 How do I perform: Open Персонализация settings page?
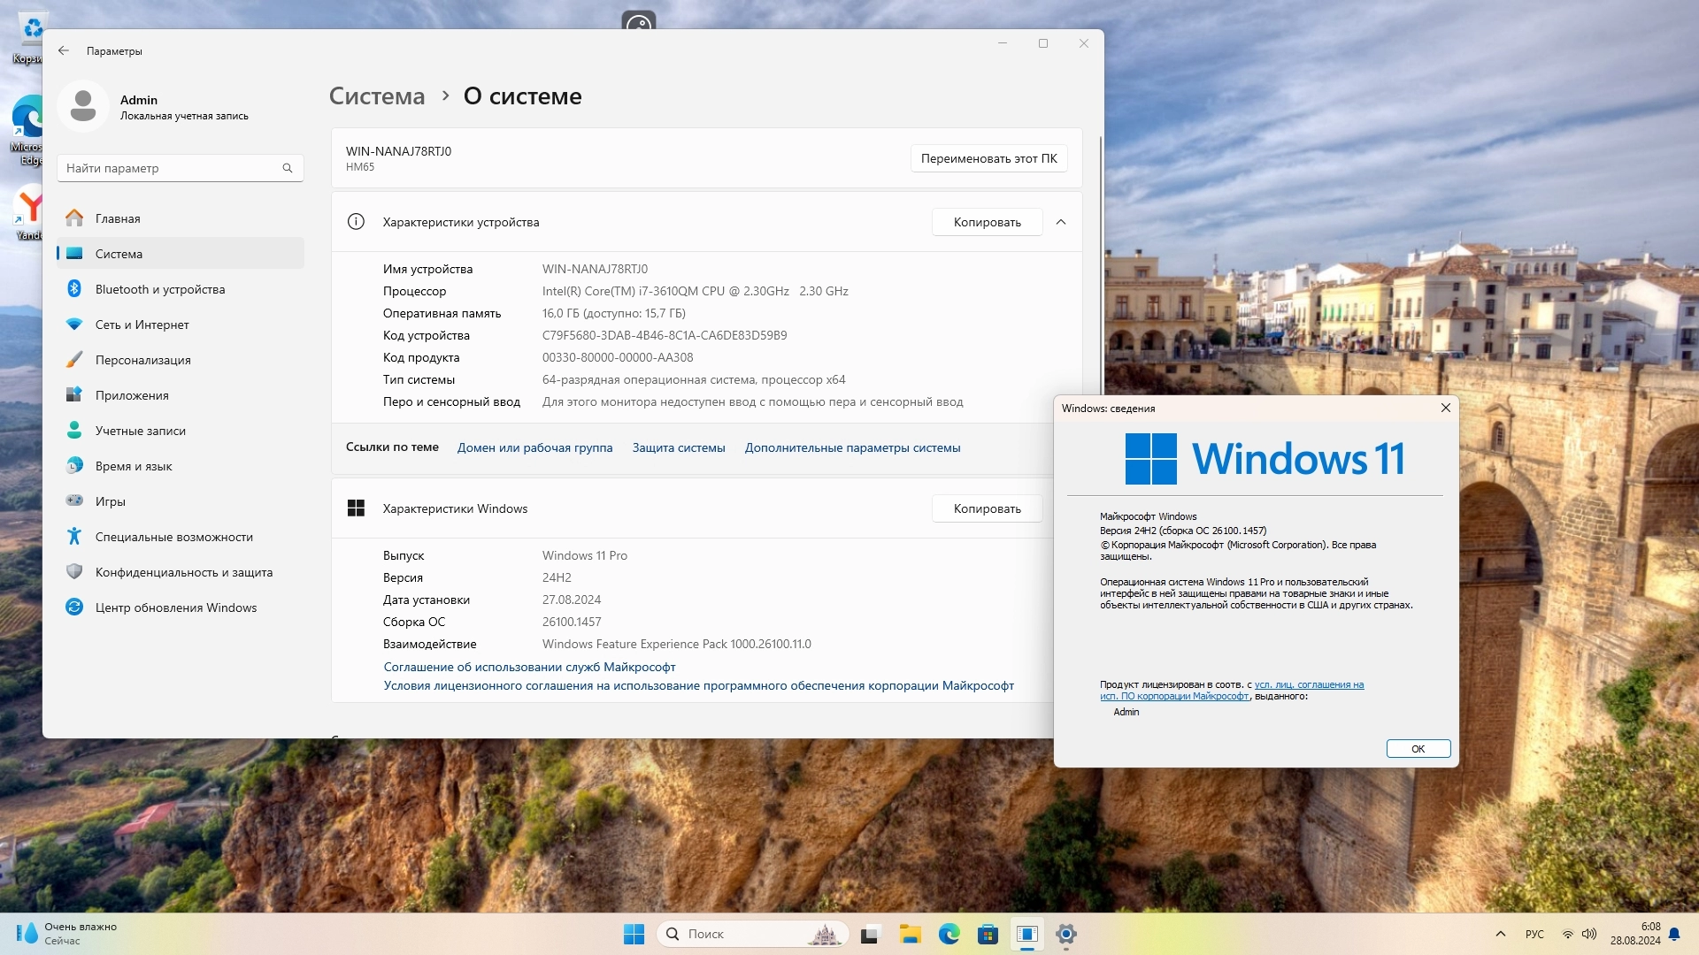point(142,360)
